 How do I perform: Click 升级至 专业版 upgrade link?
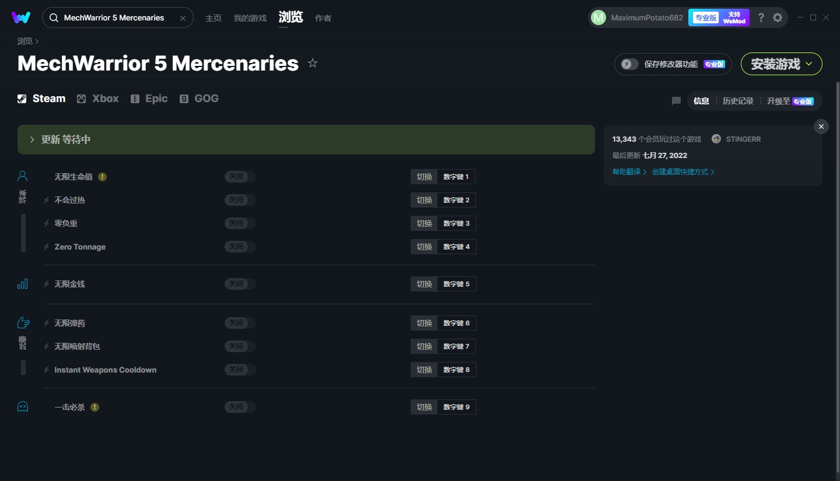[790, 101]
